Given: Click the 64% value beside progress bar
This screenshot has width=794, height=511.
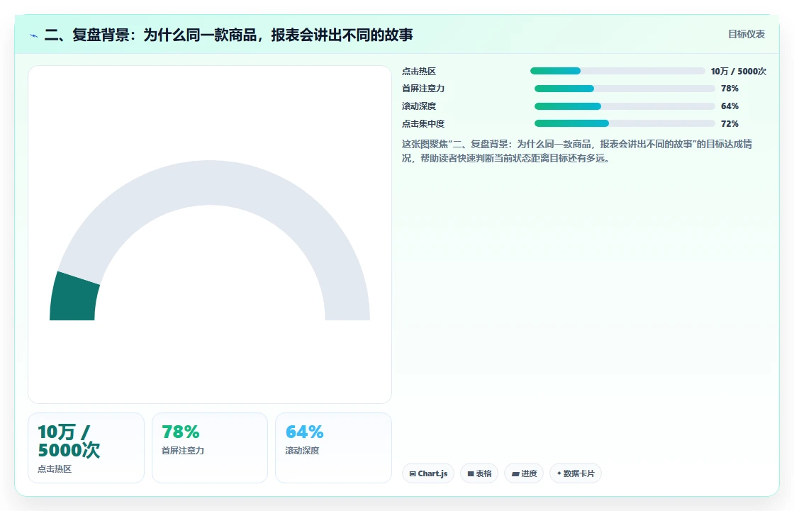Looking at the screenshot, I should coord(729,106).
